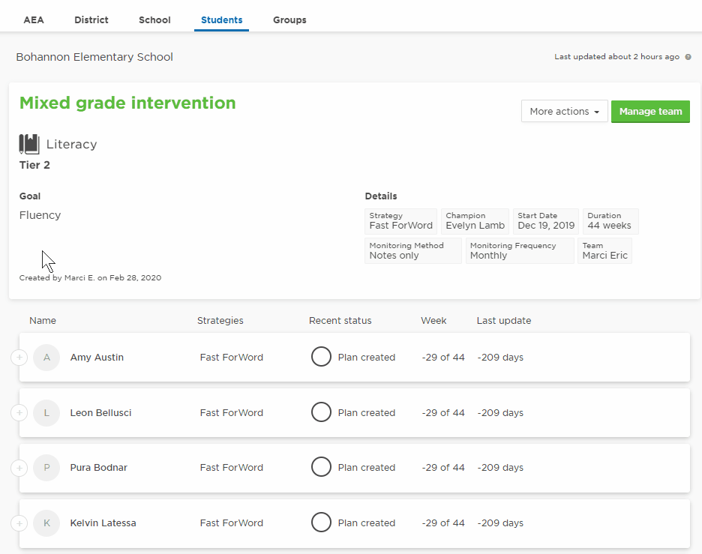Click Leon Bellusci's Plan created status circle
The height and width of the screenshot is (554, 702).
pos(321,412)
